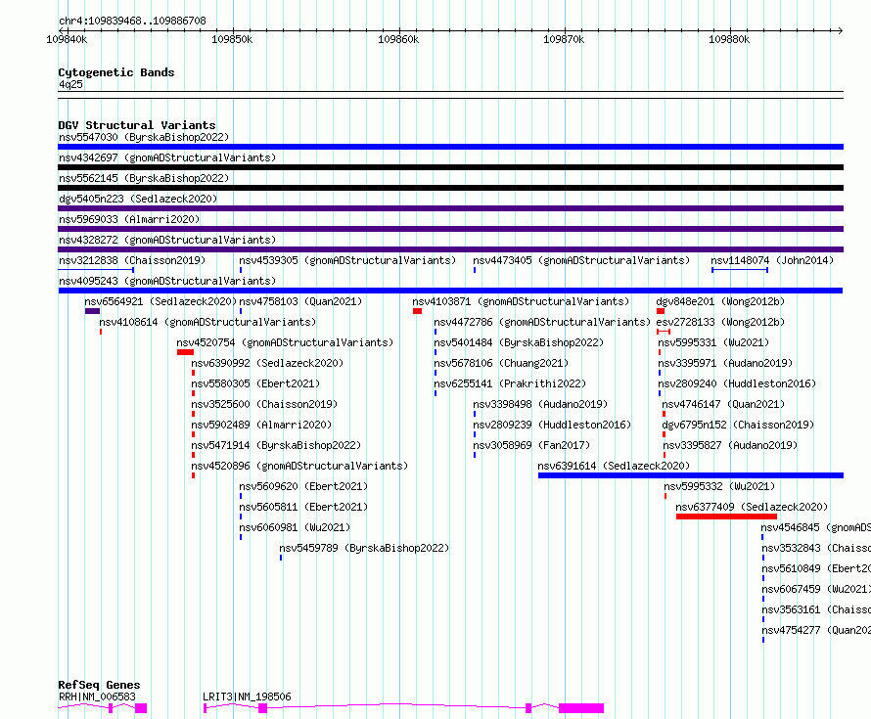Screen dimensions: 871x719
Task: Select nsv4095243 (gnomADStructuralVariants) label
Action: [167, 281]
